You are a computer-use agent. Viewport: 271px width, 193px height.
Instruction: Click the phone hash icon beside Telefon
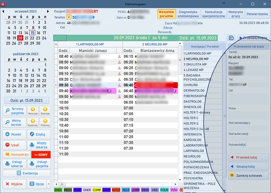69,17
